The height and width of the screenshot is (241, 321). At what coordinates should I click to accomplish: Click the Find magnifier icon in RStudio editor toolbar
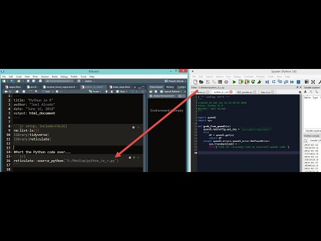[36, 92]
